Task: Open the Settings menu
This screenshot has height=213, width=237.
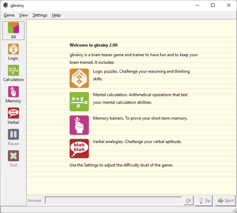Action: tap(40, 15)
